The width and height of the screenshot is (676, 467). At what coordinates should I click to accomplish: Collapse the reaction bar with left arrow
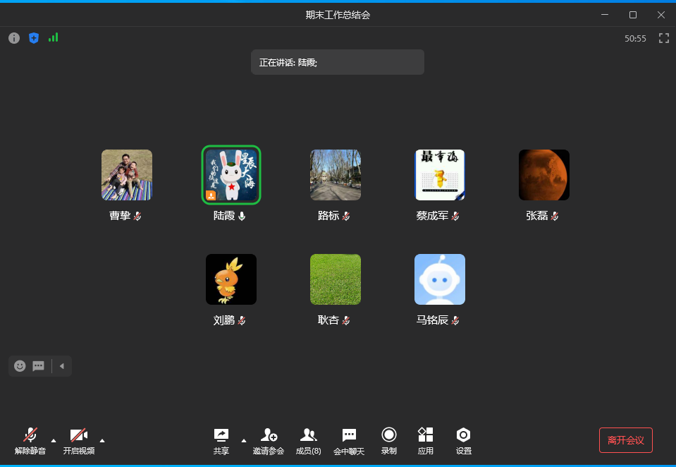(62, 366)
